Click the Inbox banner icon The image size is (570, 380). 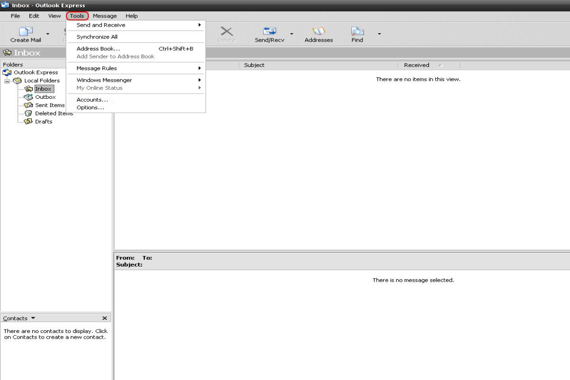click(7, 53)
